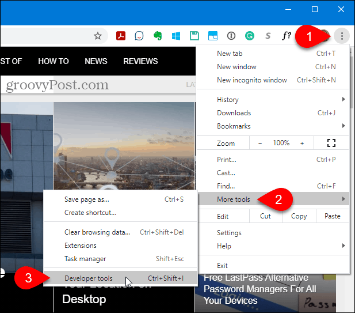Viewport: 355px width, 313px height.
Task: Choose Cast... from the menu
Action: (x=273, y=173)
